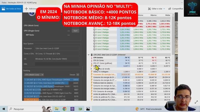Click the empty Info input field
This screenshot has height=112, width=200.
(57, 64)
